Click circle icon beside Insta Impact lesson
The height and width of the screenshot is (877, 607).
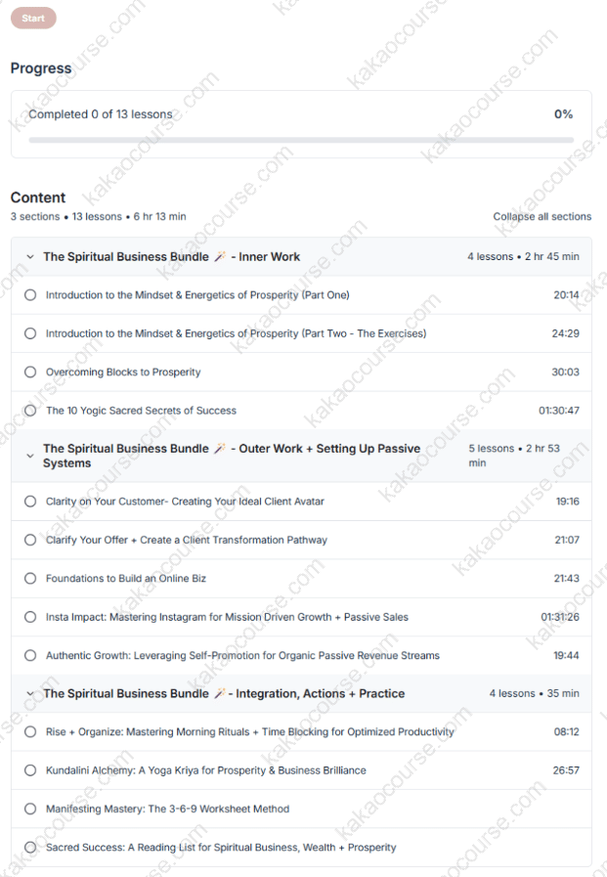(30, 617)
